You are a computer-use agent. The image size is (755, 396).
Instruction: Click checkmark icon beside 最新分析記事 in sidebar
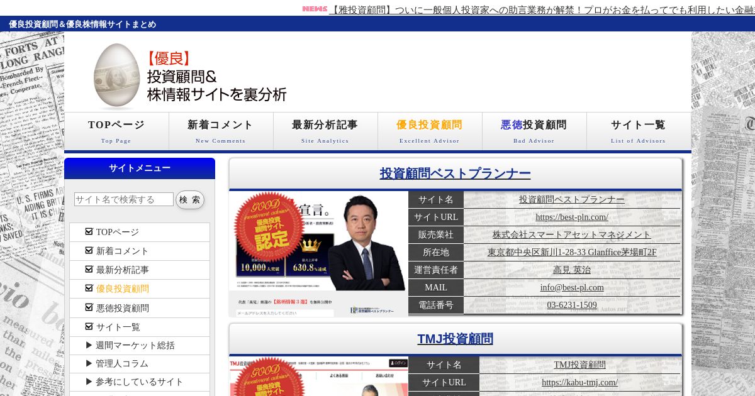89,269
